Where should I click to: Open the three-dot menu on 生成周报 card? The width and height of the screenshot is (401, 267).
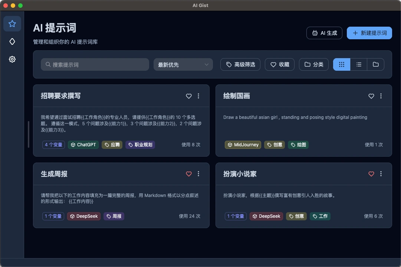coord(198,174)
